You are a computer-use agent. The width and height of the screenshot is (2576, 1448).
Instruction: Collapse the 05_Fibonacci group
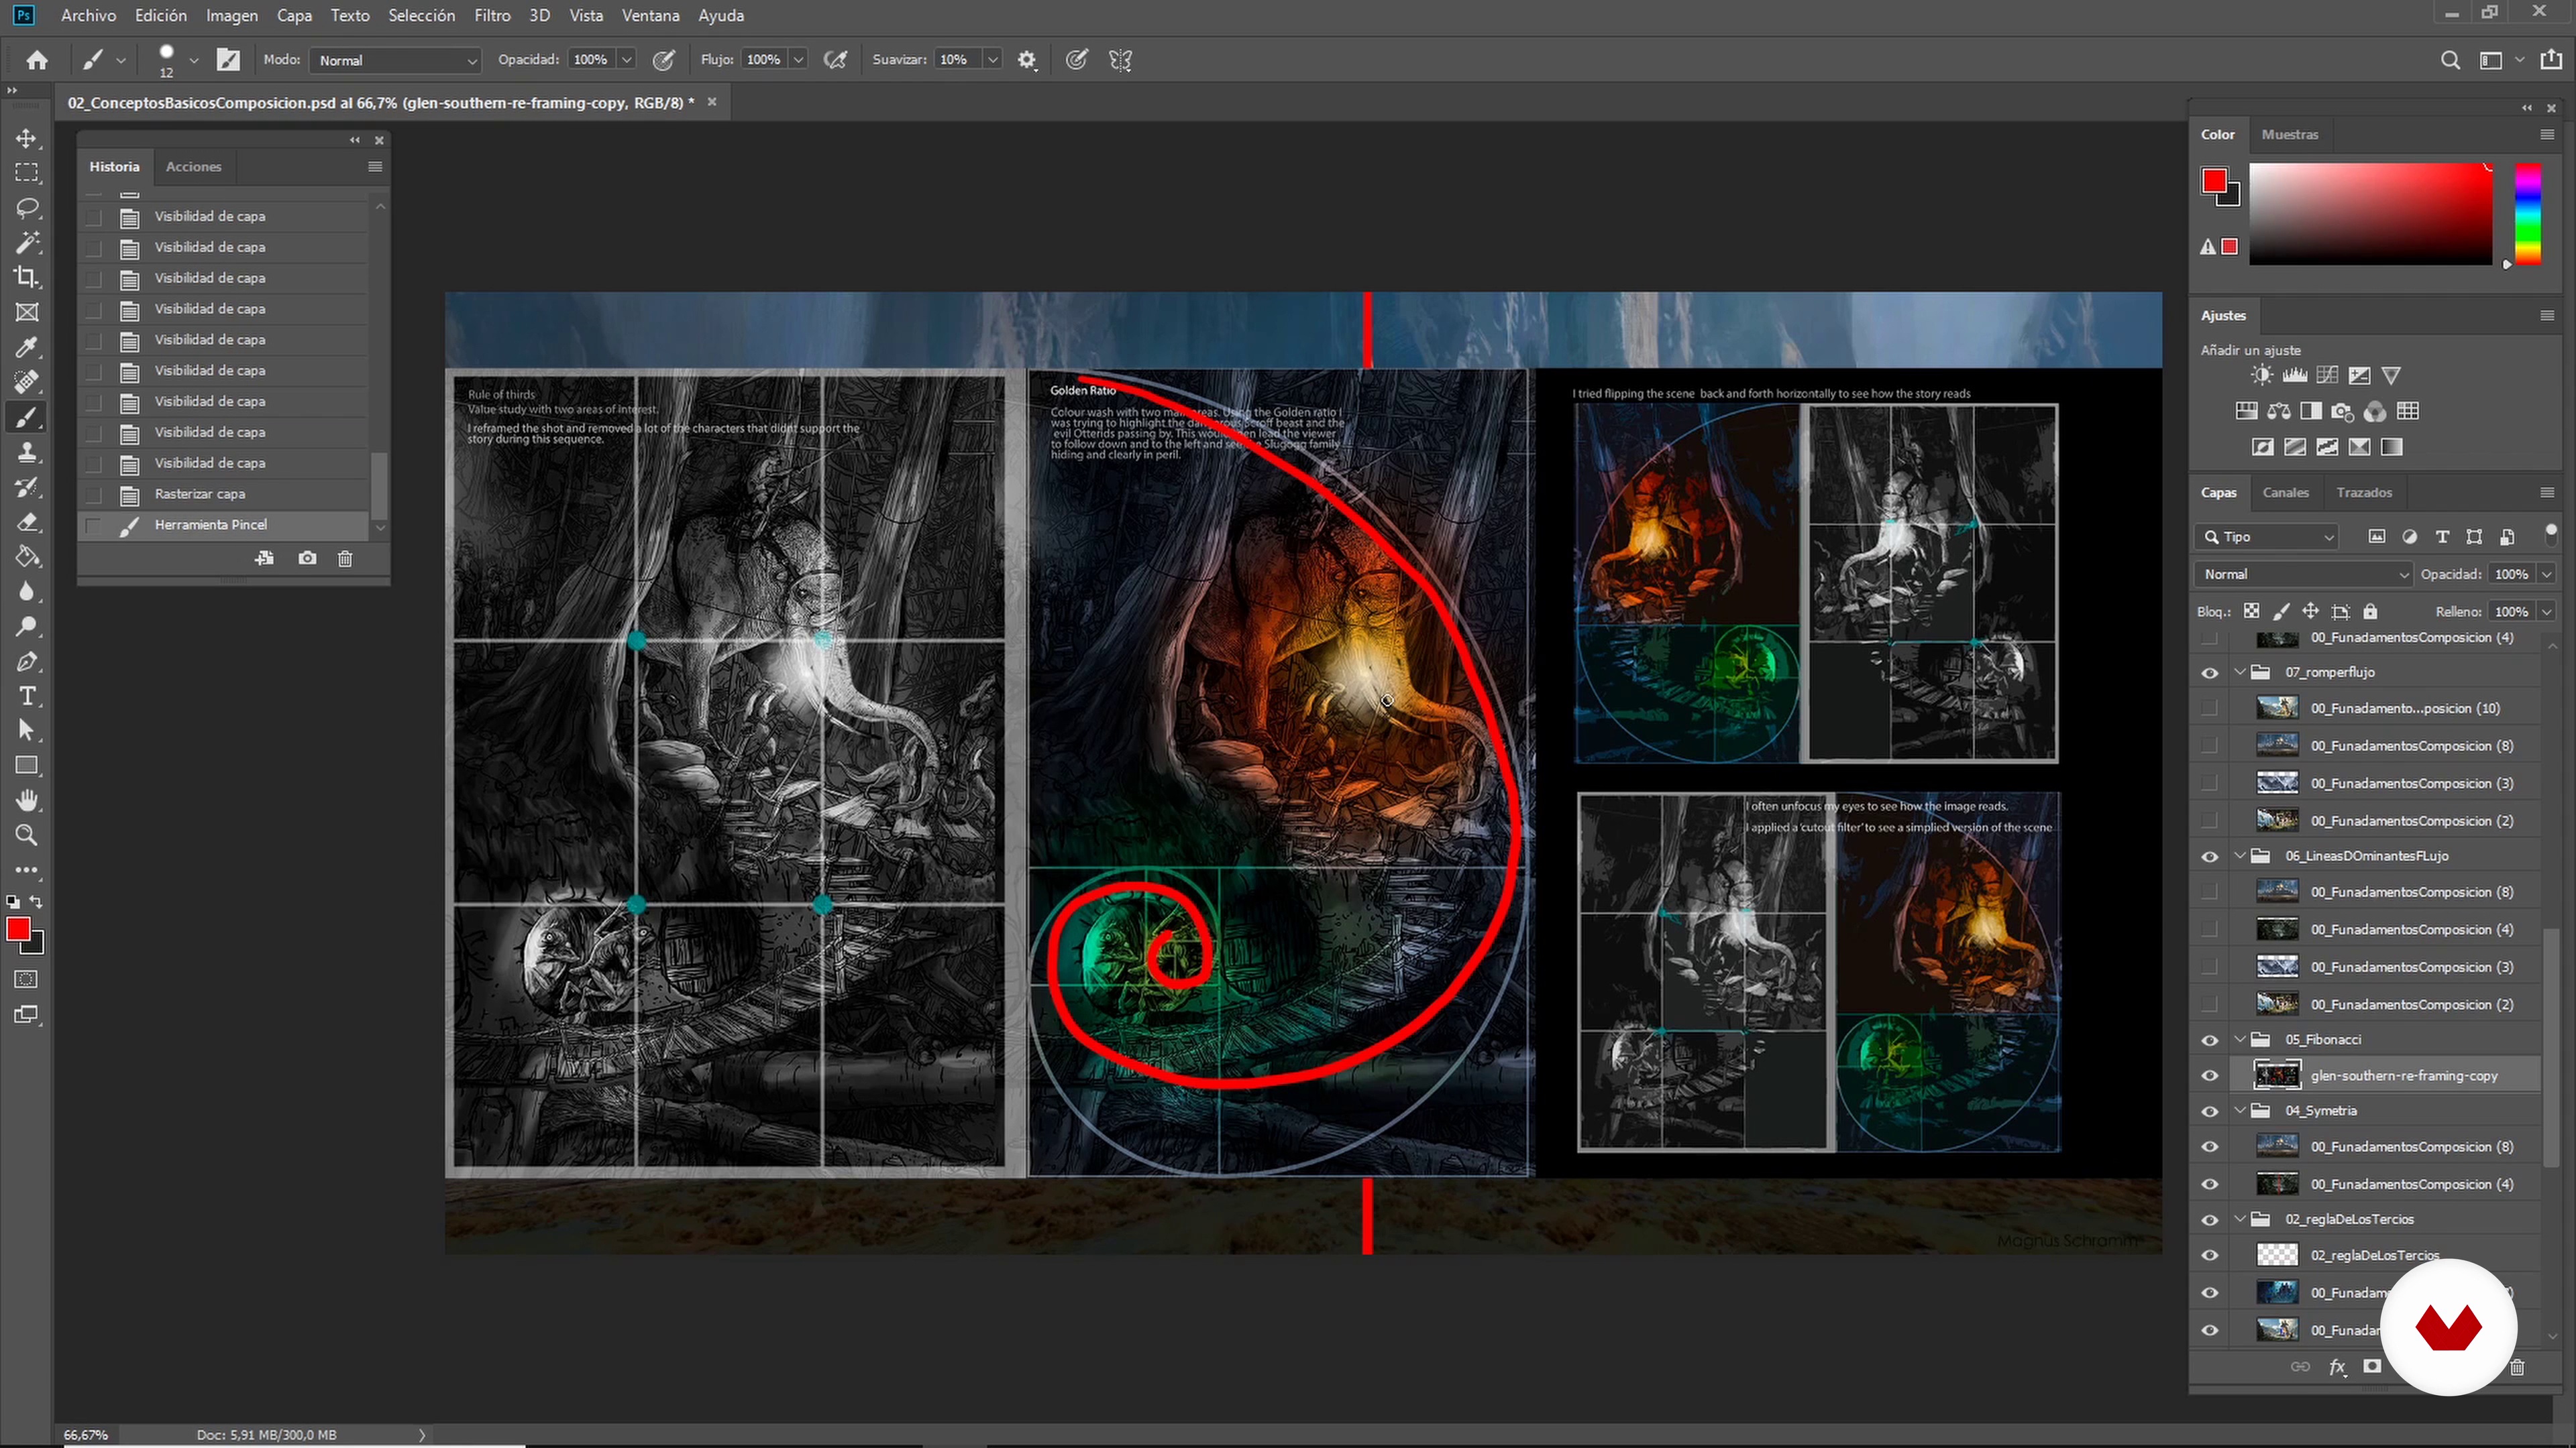coord(2240,1040)
